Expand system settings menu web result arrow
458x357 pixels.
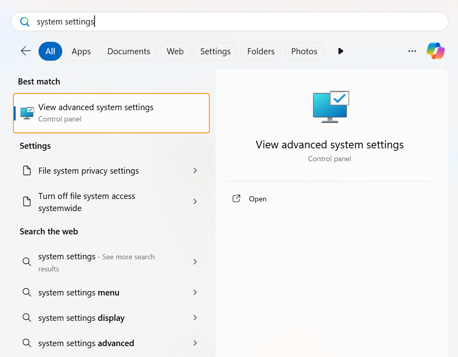coord(195,292)
